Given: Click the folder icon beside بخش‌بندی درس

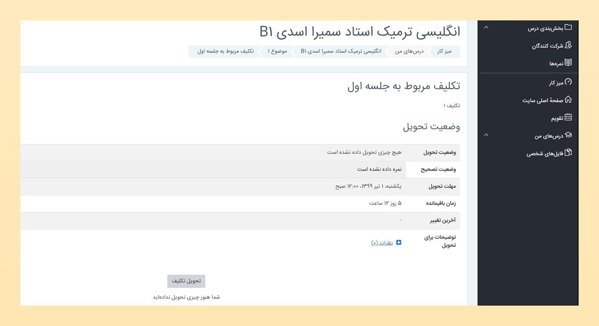Looking at the screenshot, I should (568, 28).
